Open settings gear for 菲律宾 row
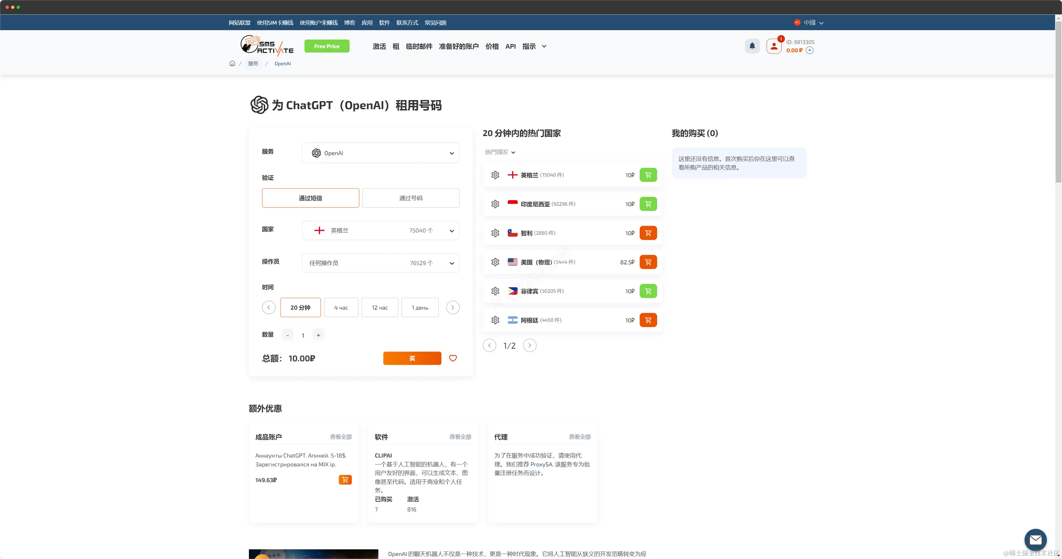The height and width of the screenshot is (559, 1062). (495, 291)
